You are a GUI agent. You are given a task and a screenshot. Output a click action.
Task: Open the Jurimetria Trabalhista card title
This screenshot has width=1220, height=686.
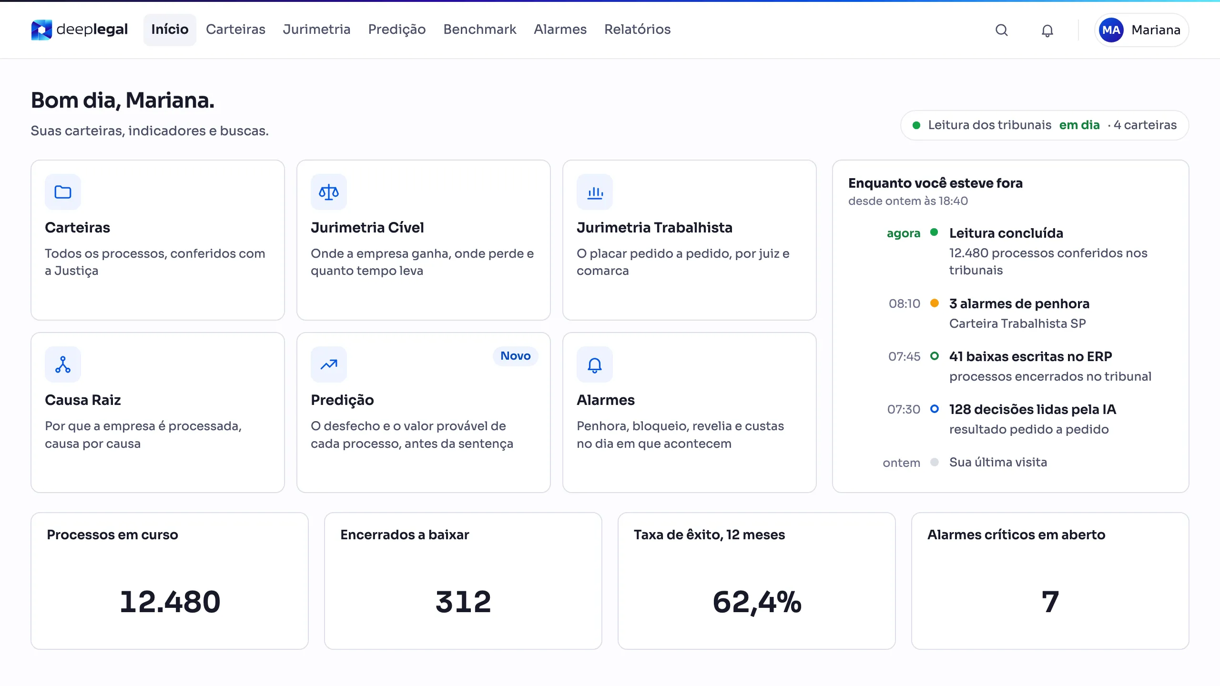point(654,227)
